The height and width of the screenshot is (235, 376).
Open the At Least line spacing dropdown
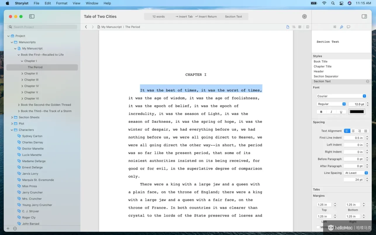point(356,173)
